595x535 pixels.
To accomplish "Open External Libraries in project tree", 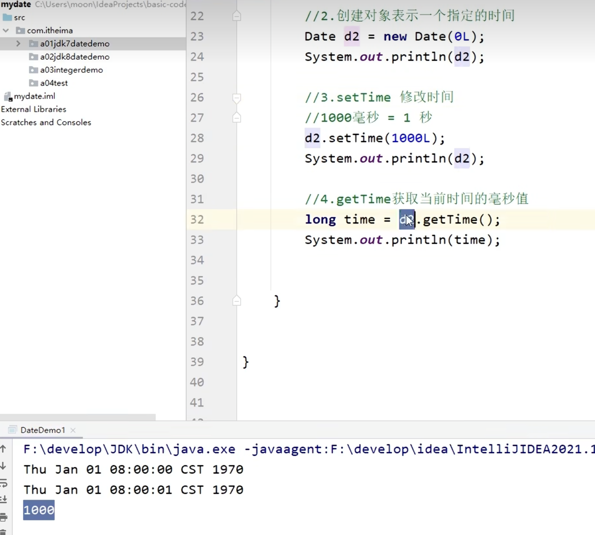I will [x=33, y=109].
